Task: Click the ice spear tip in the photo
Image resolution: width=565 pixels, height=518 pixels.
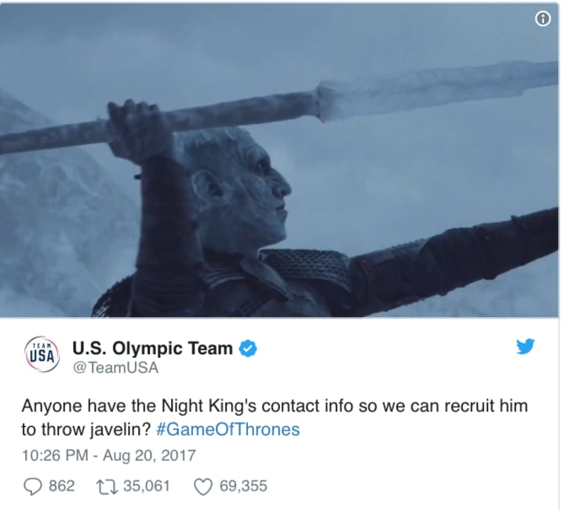Action: 436,89
